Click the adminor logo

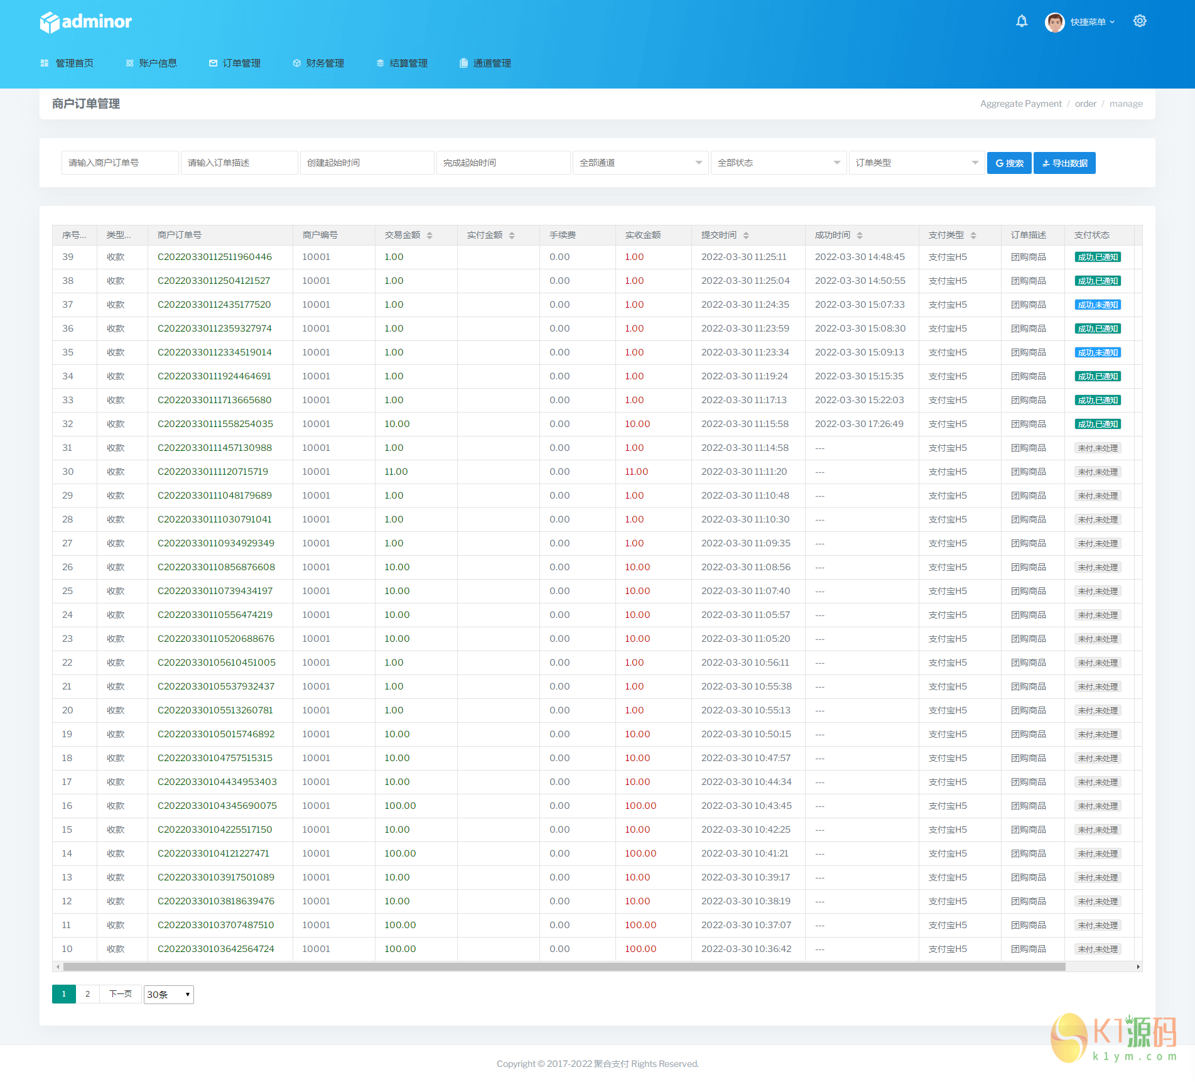click(x=86, y=22)
